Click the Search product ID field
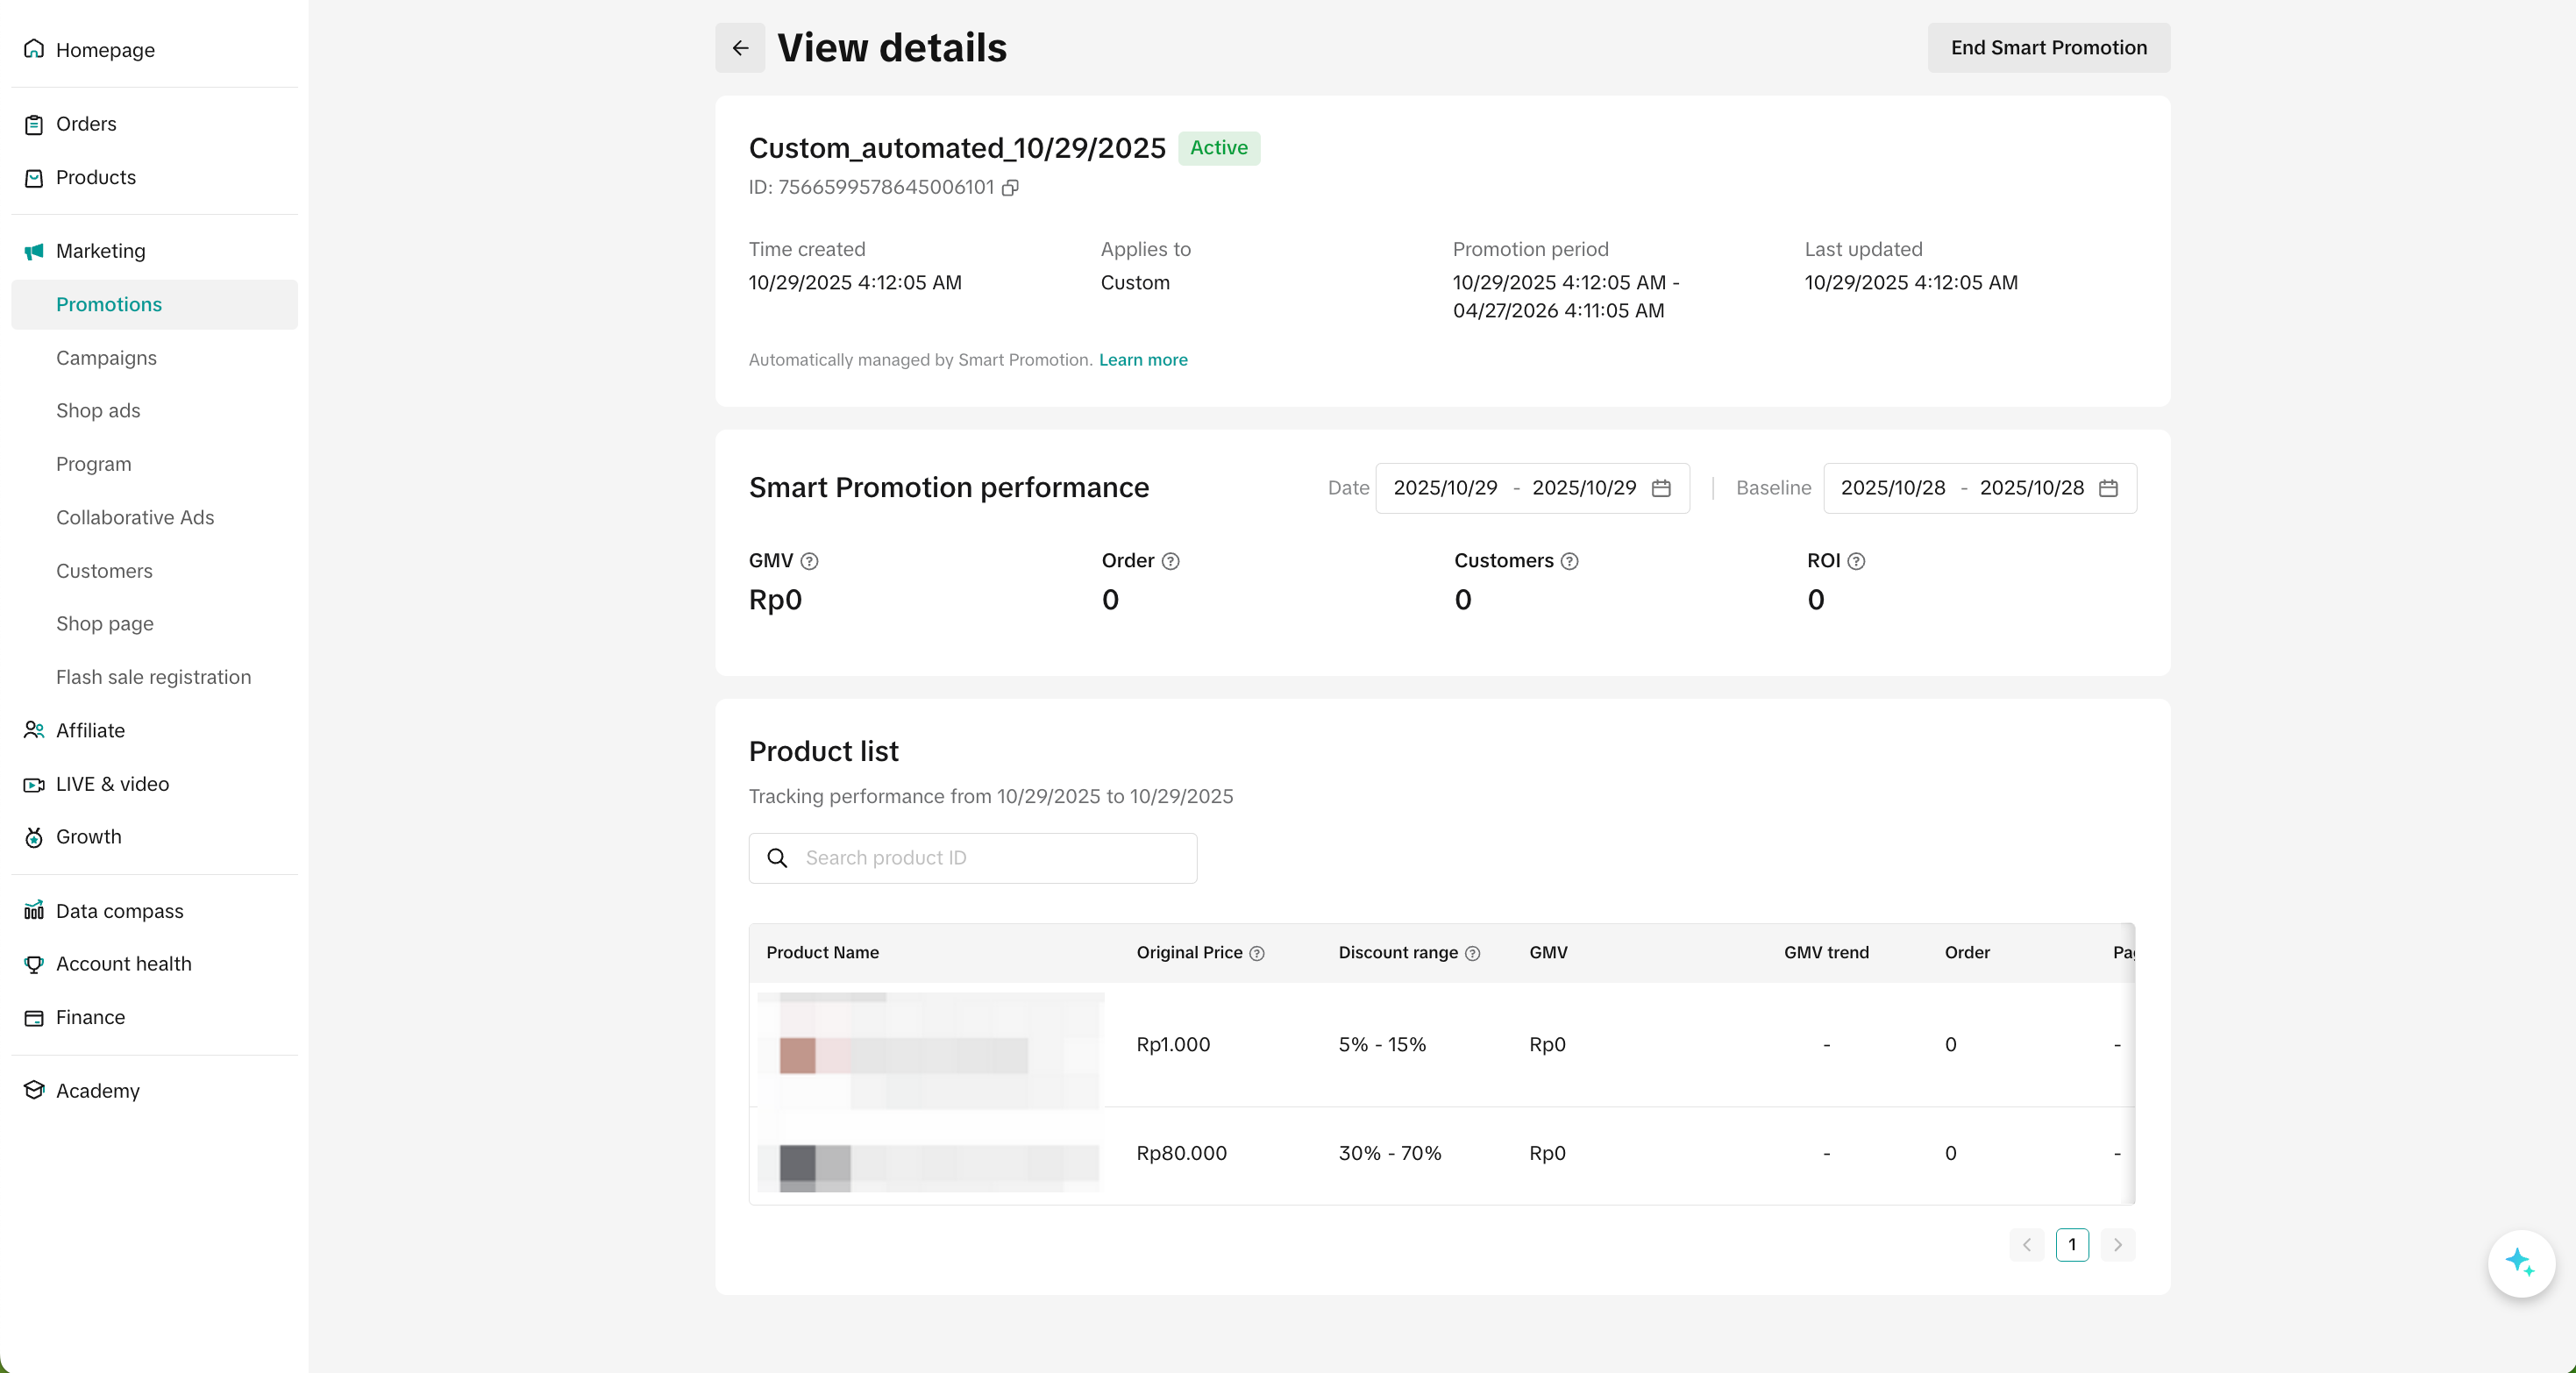Image resolution: width=2576 pixels, height=1373 pixels. pos(990,858)
